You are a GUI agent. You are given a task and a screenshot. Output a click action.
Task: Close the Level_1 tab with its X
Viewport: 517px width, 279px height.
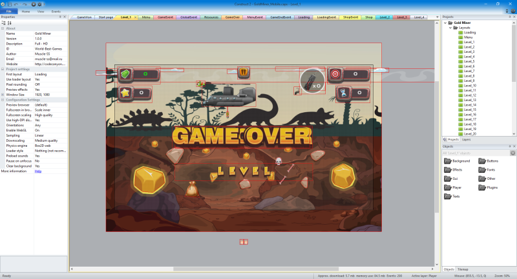click(x=135, y=17)
